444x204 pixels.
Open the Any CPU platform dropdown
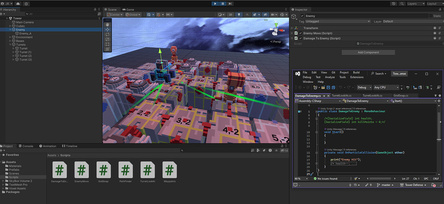point(386,87)
